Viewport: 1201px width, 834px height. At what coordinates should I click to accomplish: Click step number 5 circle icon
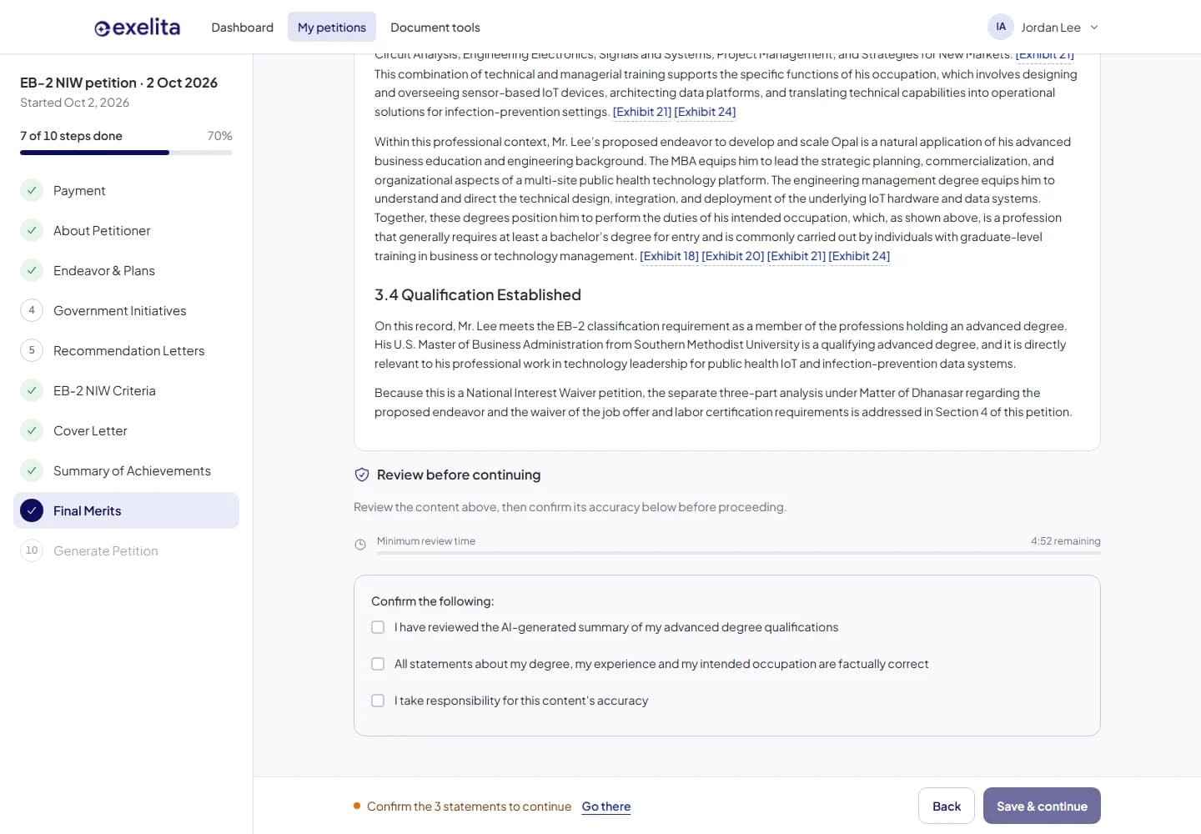(32, 350)
